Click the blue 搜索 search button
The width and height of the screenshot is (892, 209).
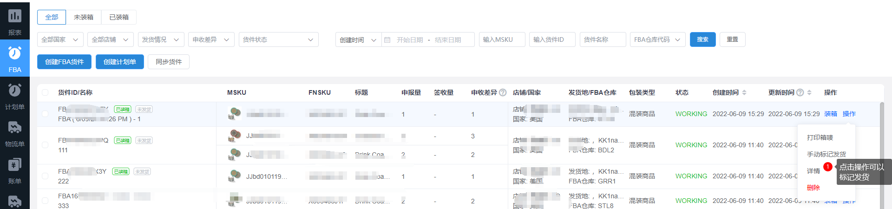coord(702,39)
